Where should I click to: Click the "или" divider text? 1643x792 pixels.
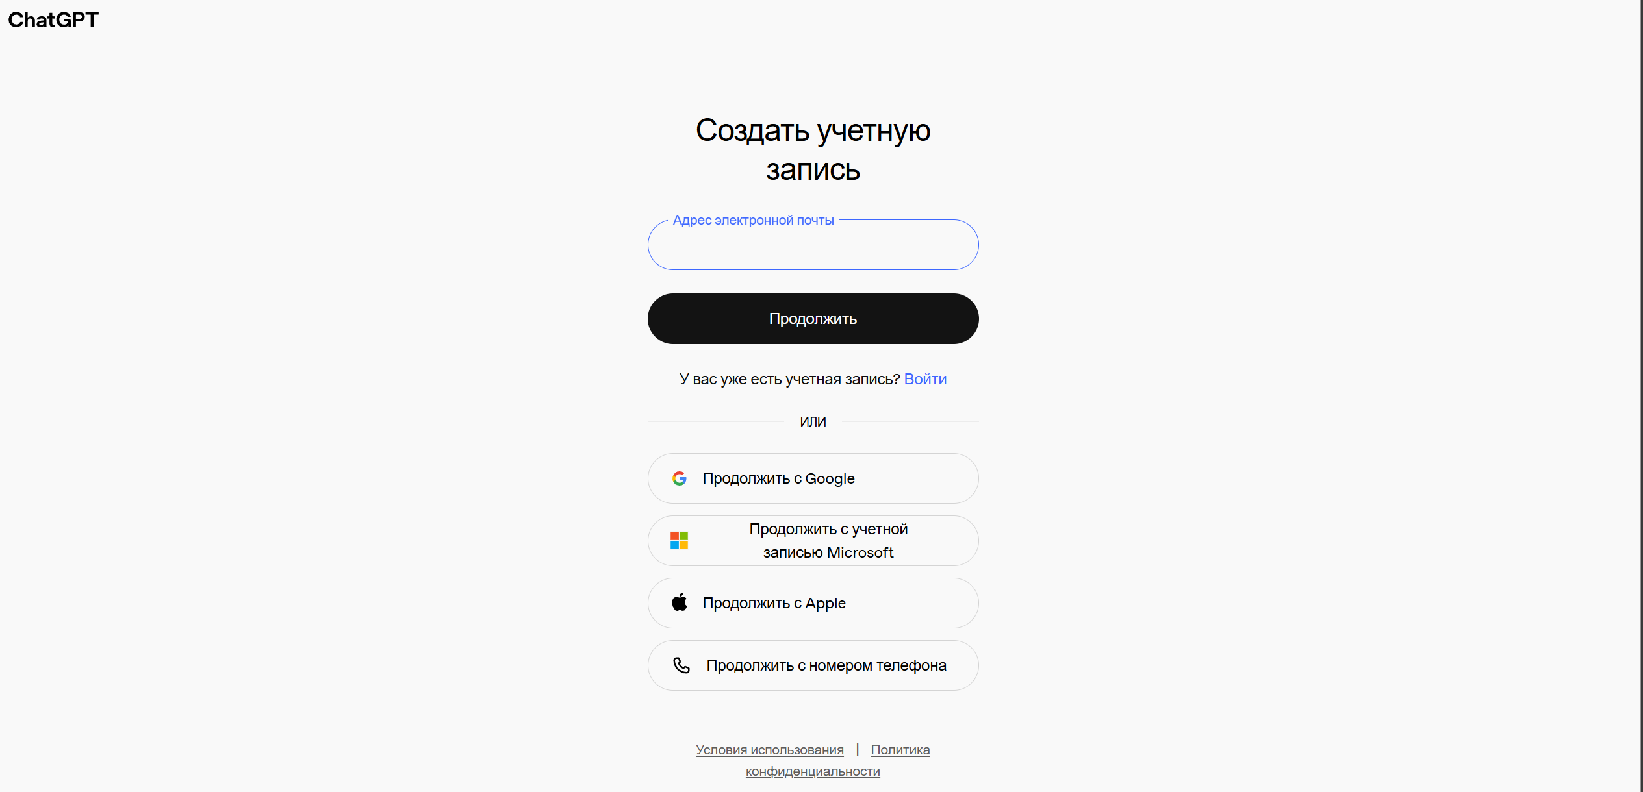tap(813, 422)
